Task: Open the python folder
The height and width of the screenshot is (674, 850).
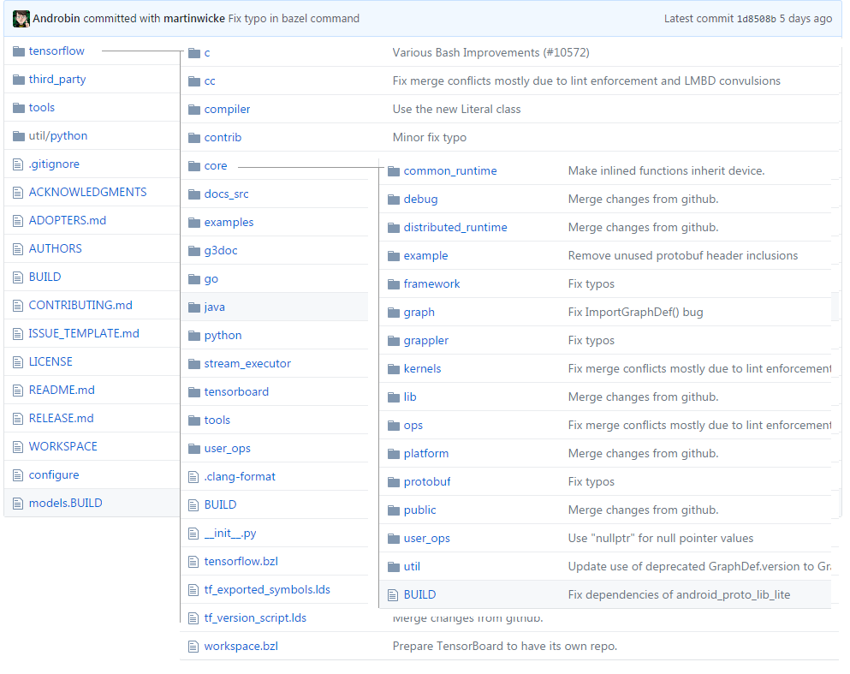Action: click(x=223, y=336)
